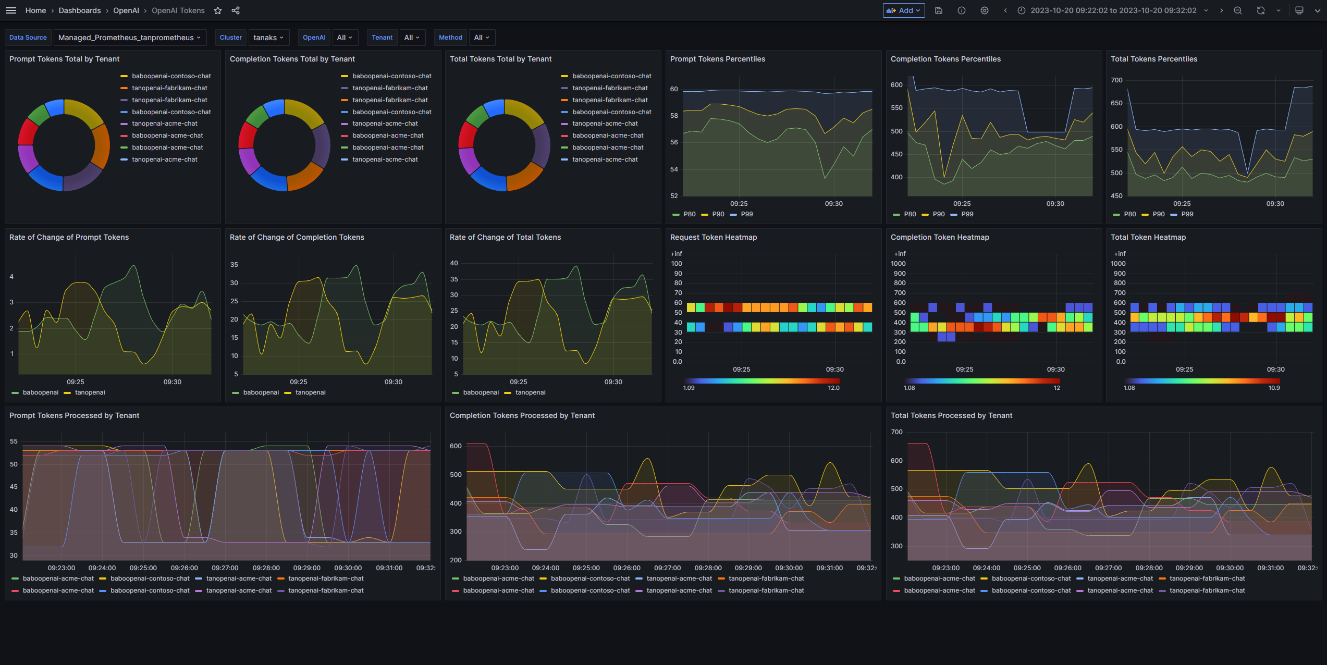This screenshot has width=1327, height=665.
Task: Zoom out the time range
Action: 1237,10
